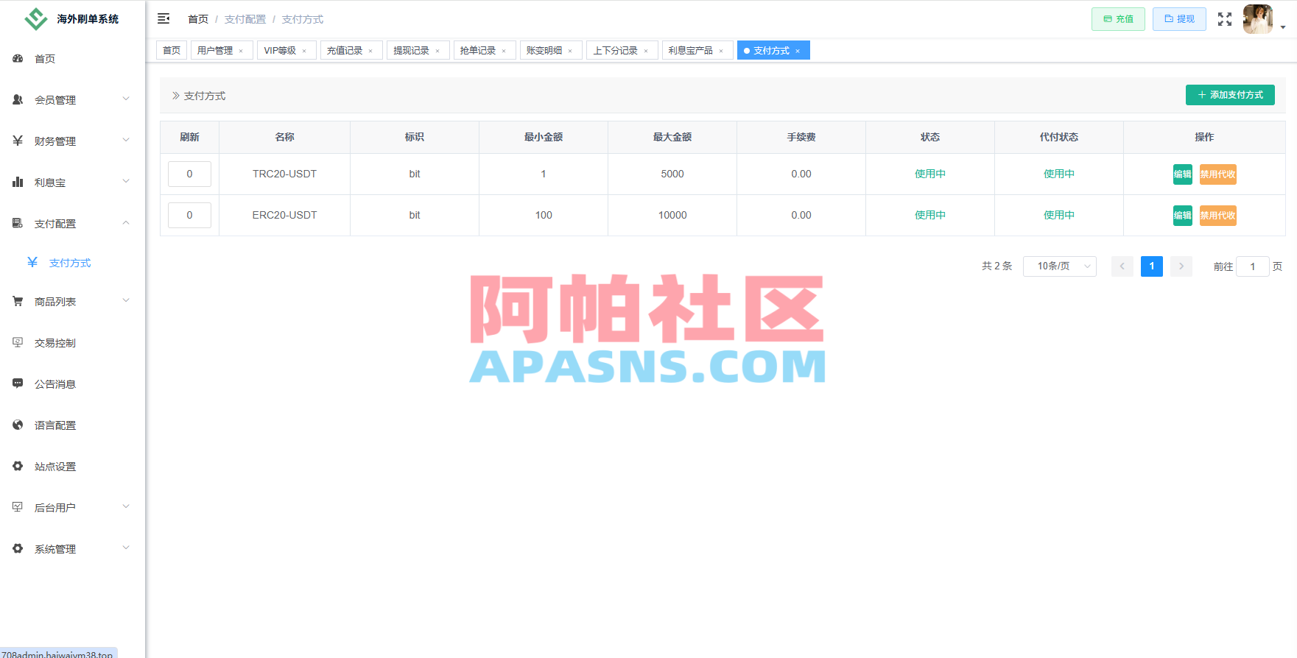Click the 充值 button in header

coord(1118,19)
